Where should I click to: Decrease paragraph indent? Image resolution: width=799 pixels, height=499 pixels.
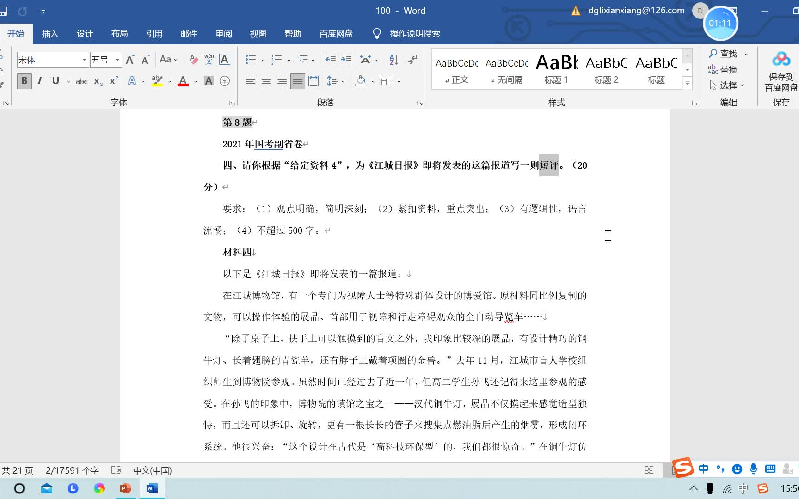click(331, 60)
